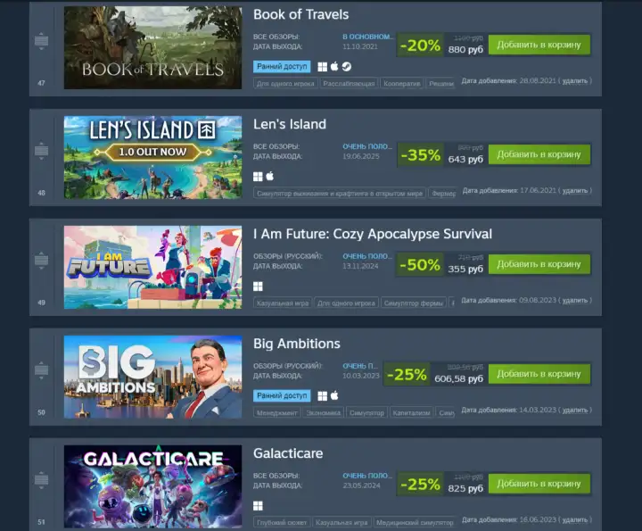The height and width of the screenshot is (531, 642).
Task: Click the Windows platform icon for Book of Travels
Action: click(x=322, y=67)
